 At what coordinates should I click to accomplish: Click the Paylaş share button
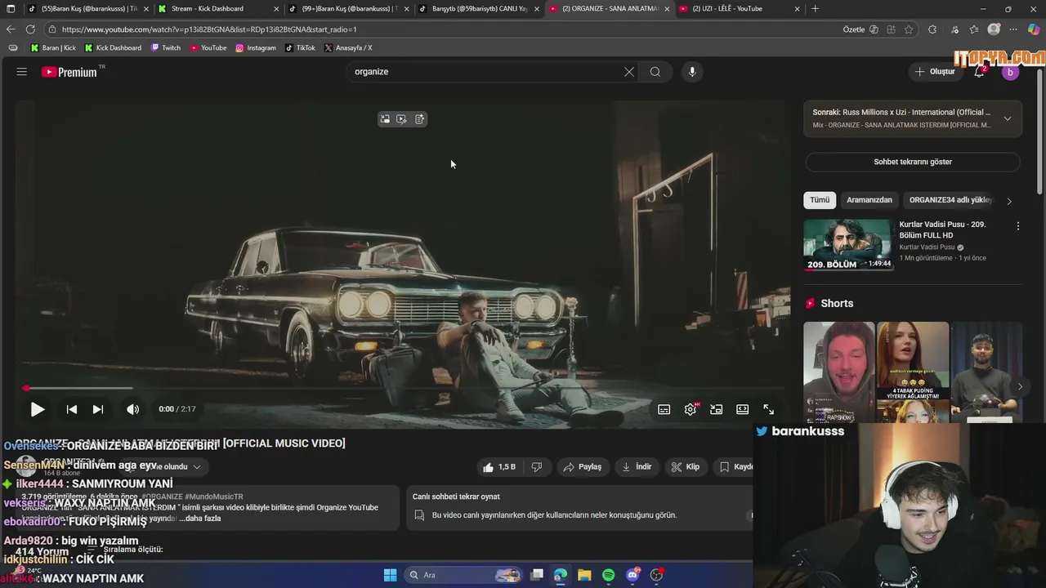click(582, 467)
